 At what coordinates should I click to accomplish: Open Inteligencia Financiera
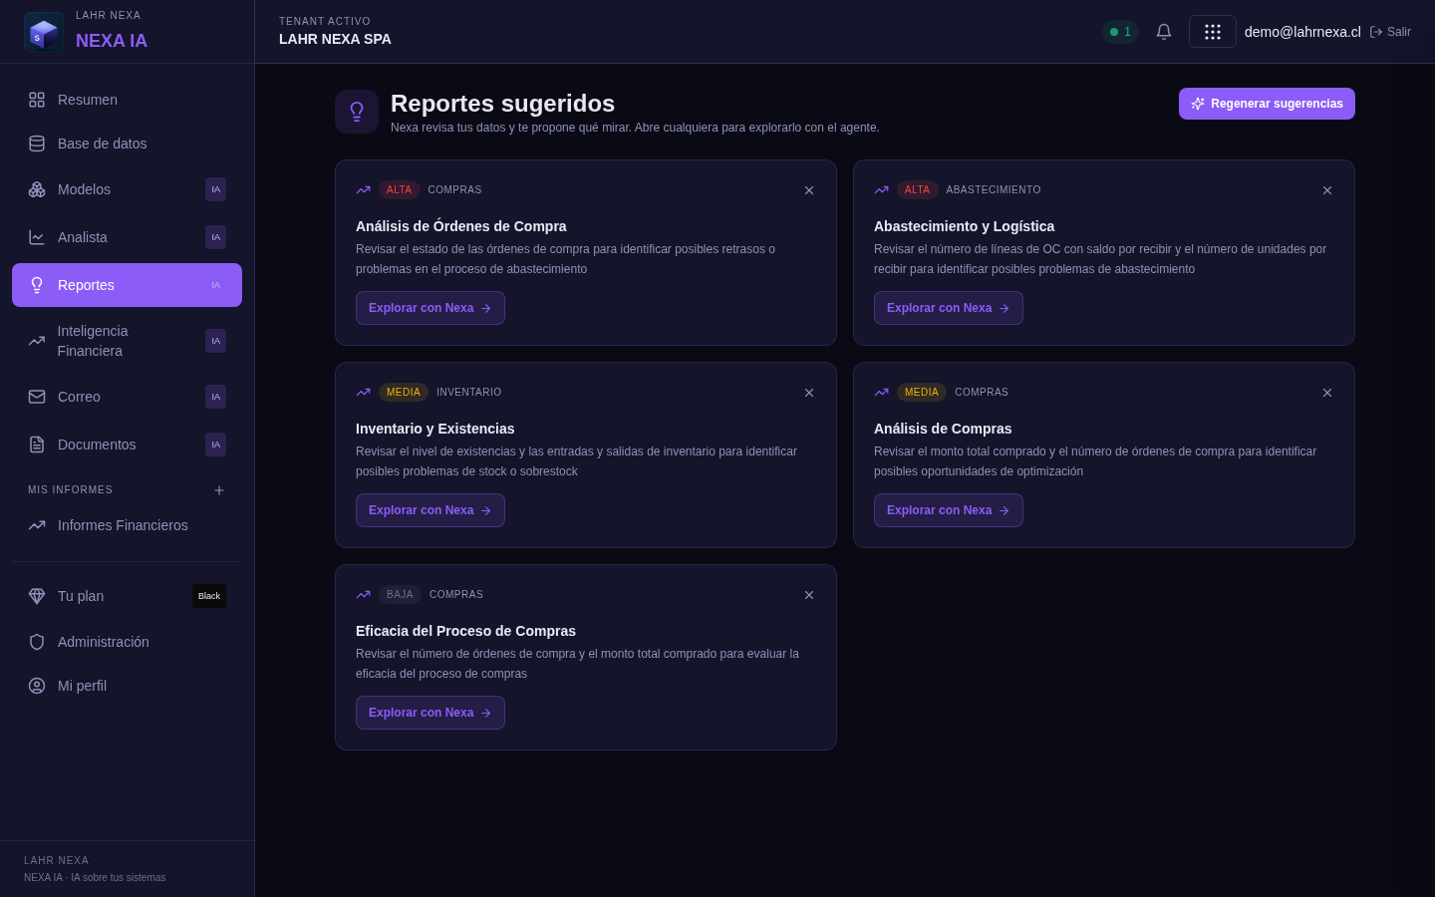[127, 341]
